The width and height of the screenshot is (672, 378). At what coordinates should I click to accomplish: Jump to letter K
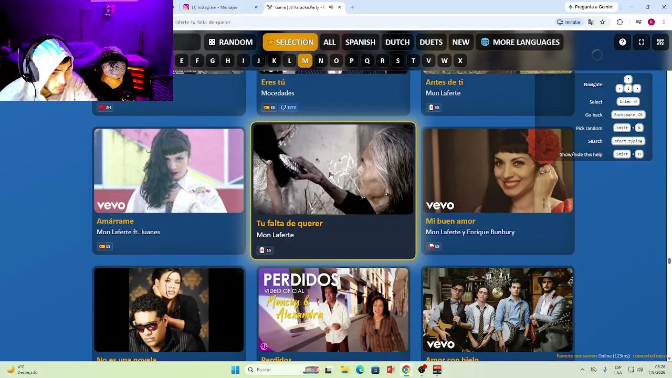point(274,61)
